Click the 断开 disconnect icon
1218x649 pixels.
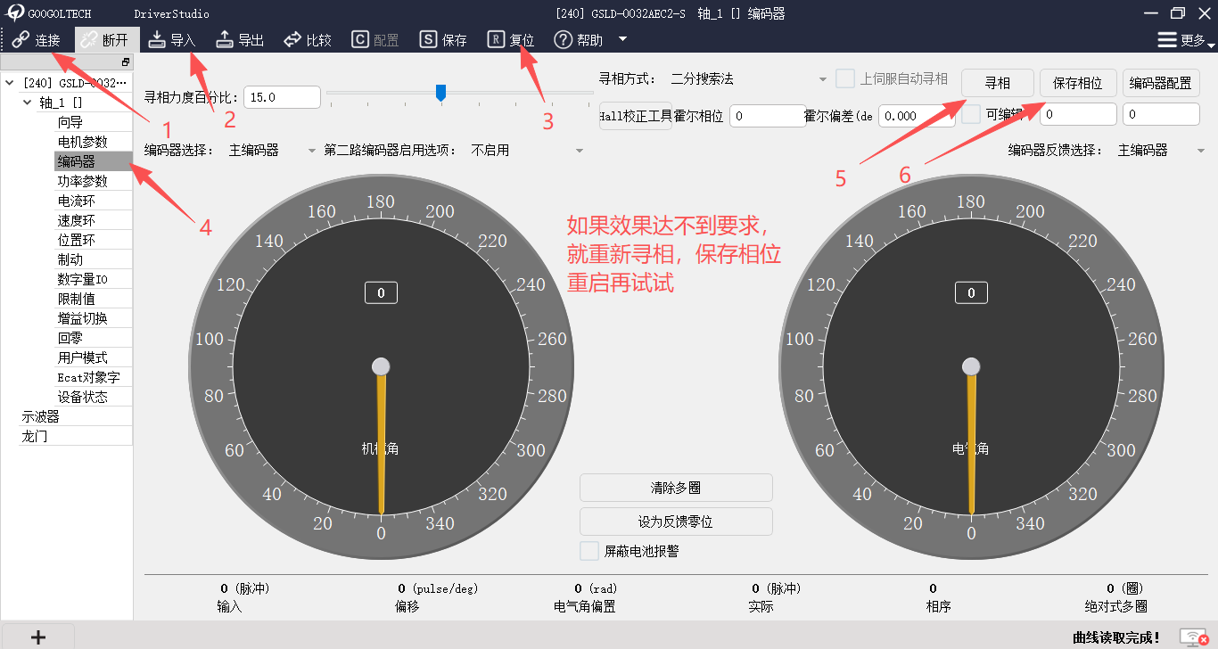click(x=89, y=40)
